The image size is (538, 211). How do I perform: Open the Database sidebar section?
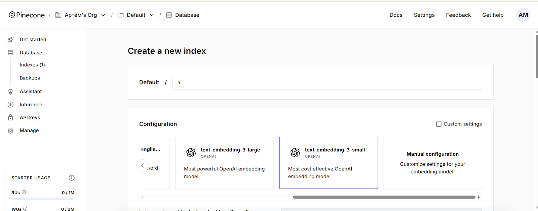(31, 53)
